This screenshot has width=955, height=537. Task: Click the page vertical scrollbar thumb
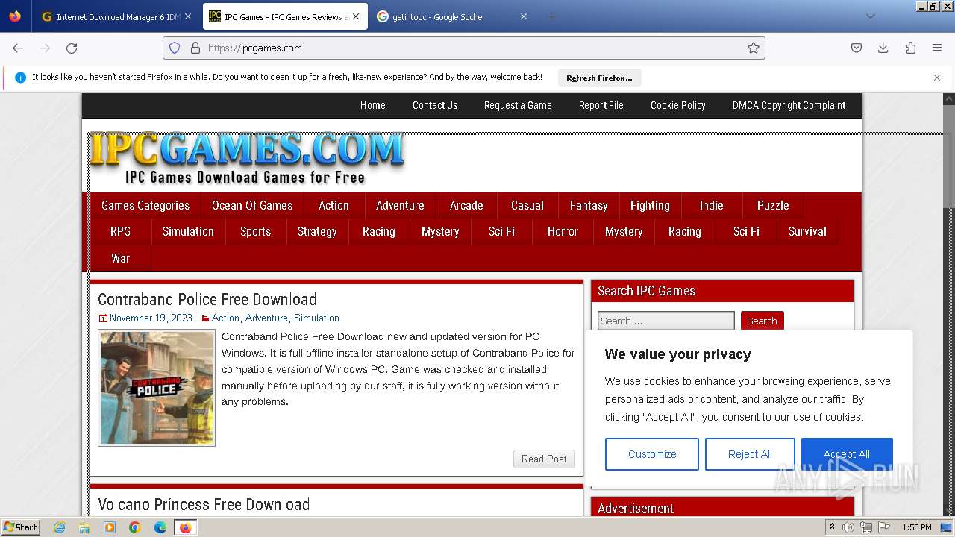[x=949, y=157]
